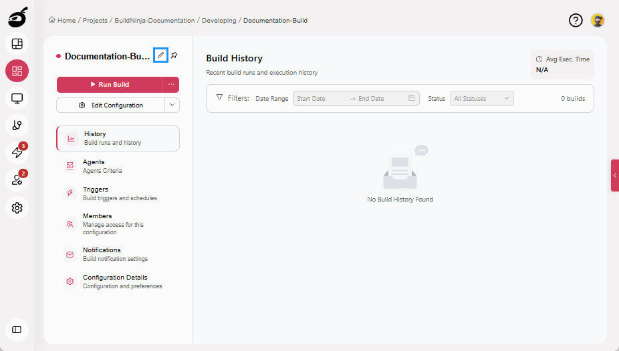Toggle the sidebar collapse panel icon
This screenshot has height=351, width=619.
click(17, 330)
